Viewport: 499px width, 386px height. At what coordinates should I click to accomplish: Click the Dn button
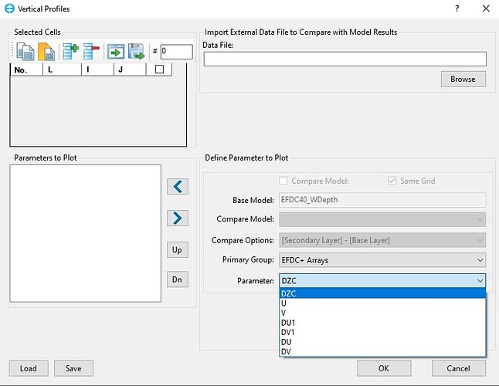coord(178,279)
